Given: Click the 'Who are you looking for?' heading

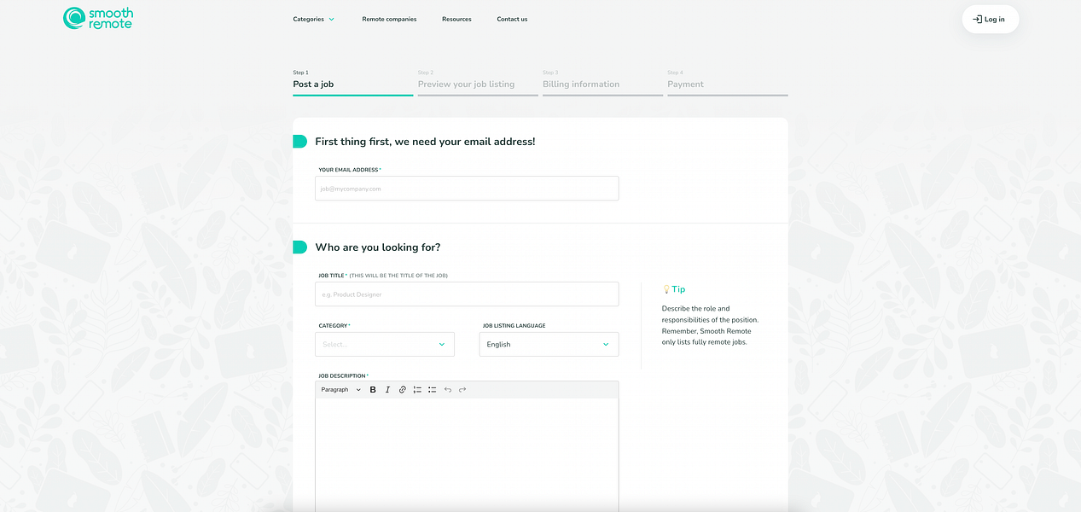Looking at the screenshot, I should 378,247.
